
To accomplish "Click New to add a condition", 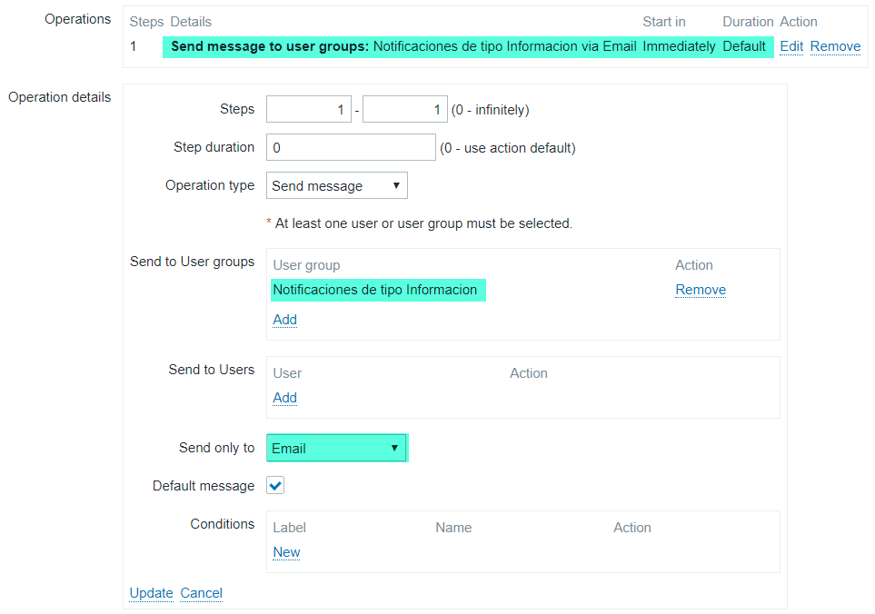I will coord(286,552).
